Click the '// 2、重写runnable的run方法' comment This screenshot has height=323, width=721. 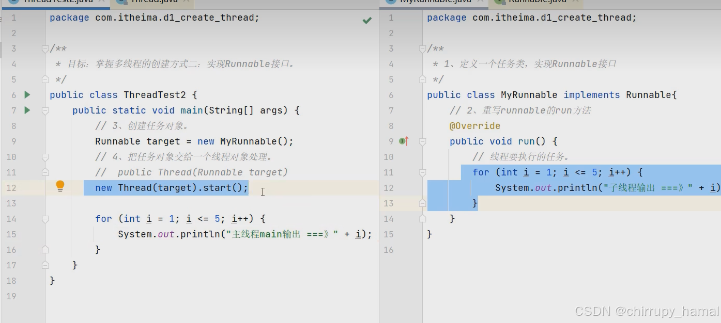[520, 110]
